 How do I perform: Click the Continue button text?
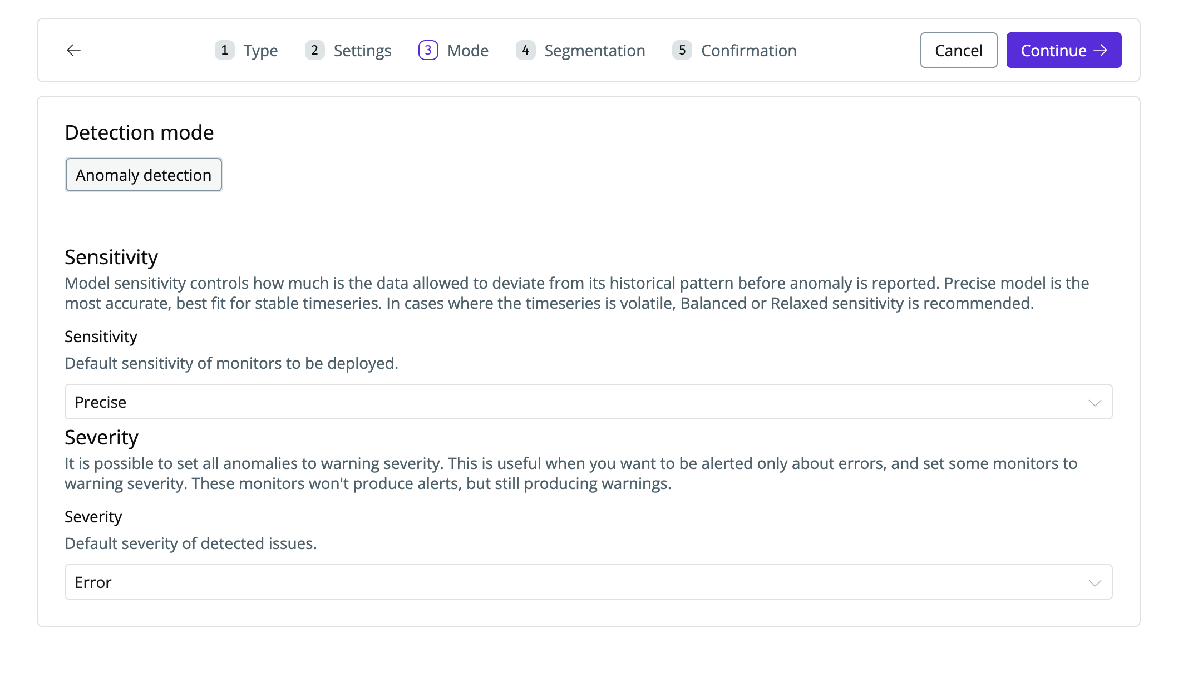tap(1053, 51)
